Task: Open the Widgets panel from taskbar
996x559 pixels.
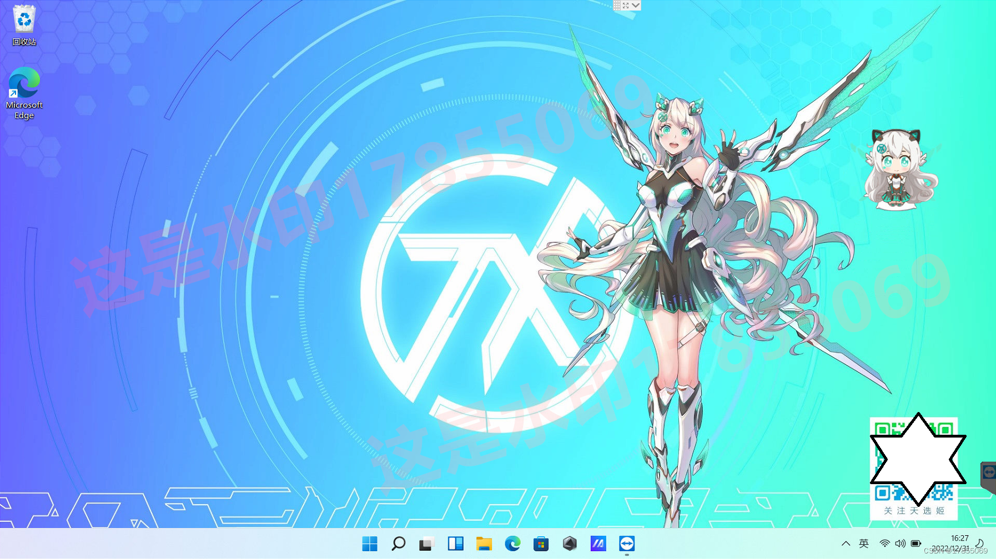Action: click(455, 543)
